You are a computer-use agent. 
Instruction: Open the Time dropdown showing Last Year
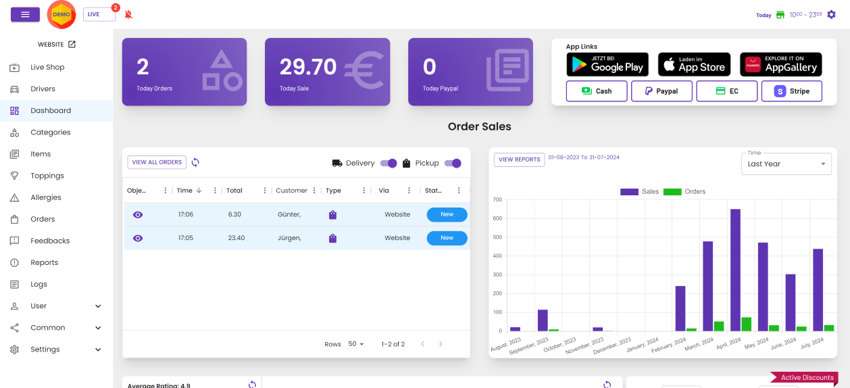coord(786,164)
